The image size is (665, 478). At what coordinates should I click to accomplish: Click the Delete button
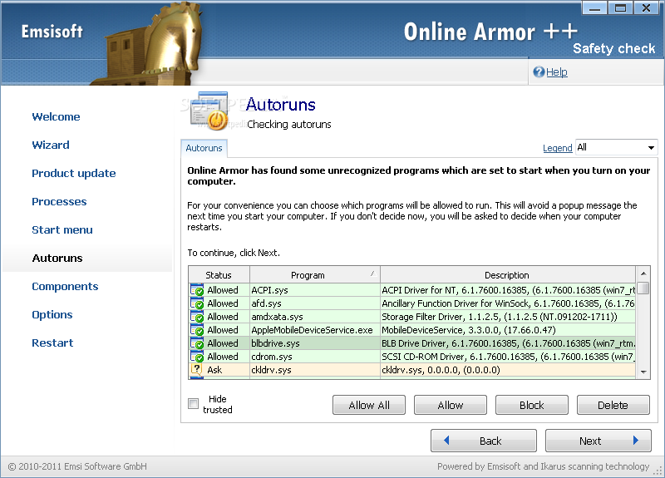613,405
